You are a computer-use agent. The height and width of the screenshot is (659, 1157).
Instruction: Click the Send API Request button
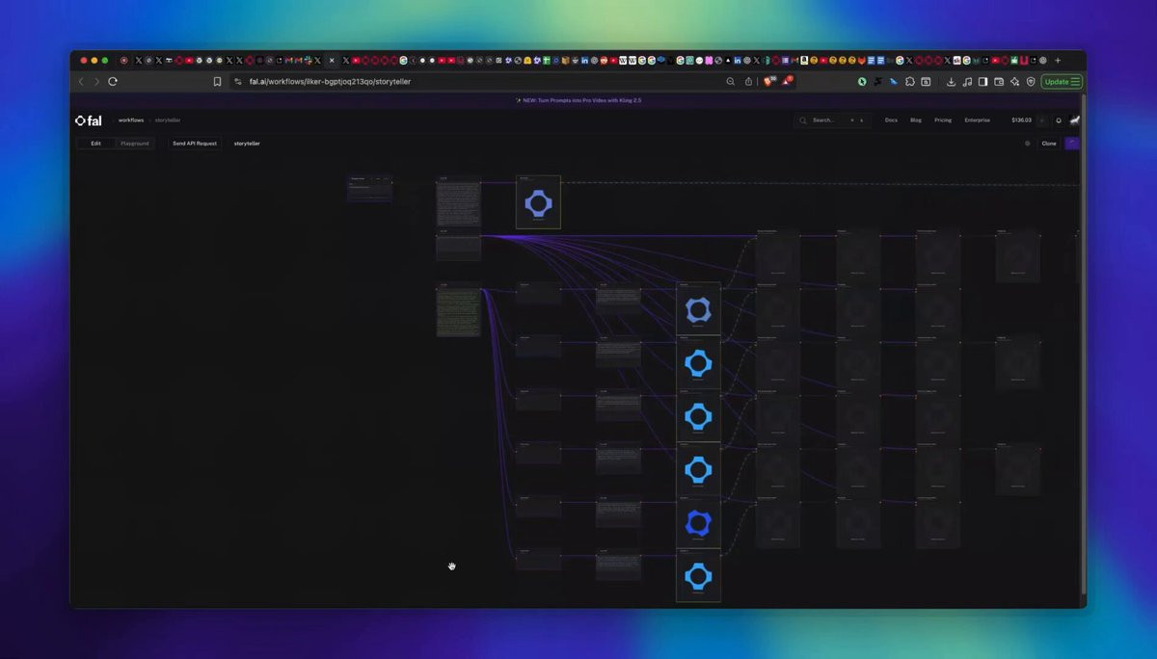click(195, 144)
